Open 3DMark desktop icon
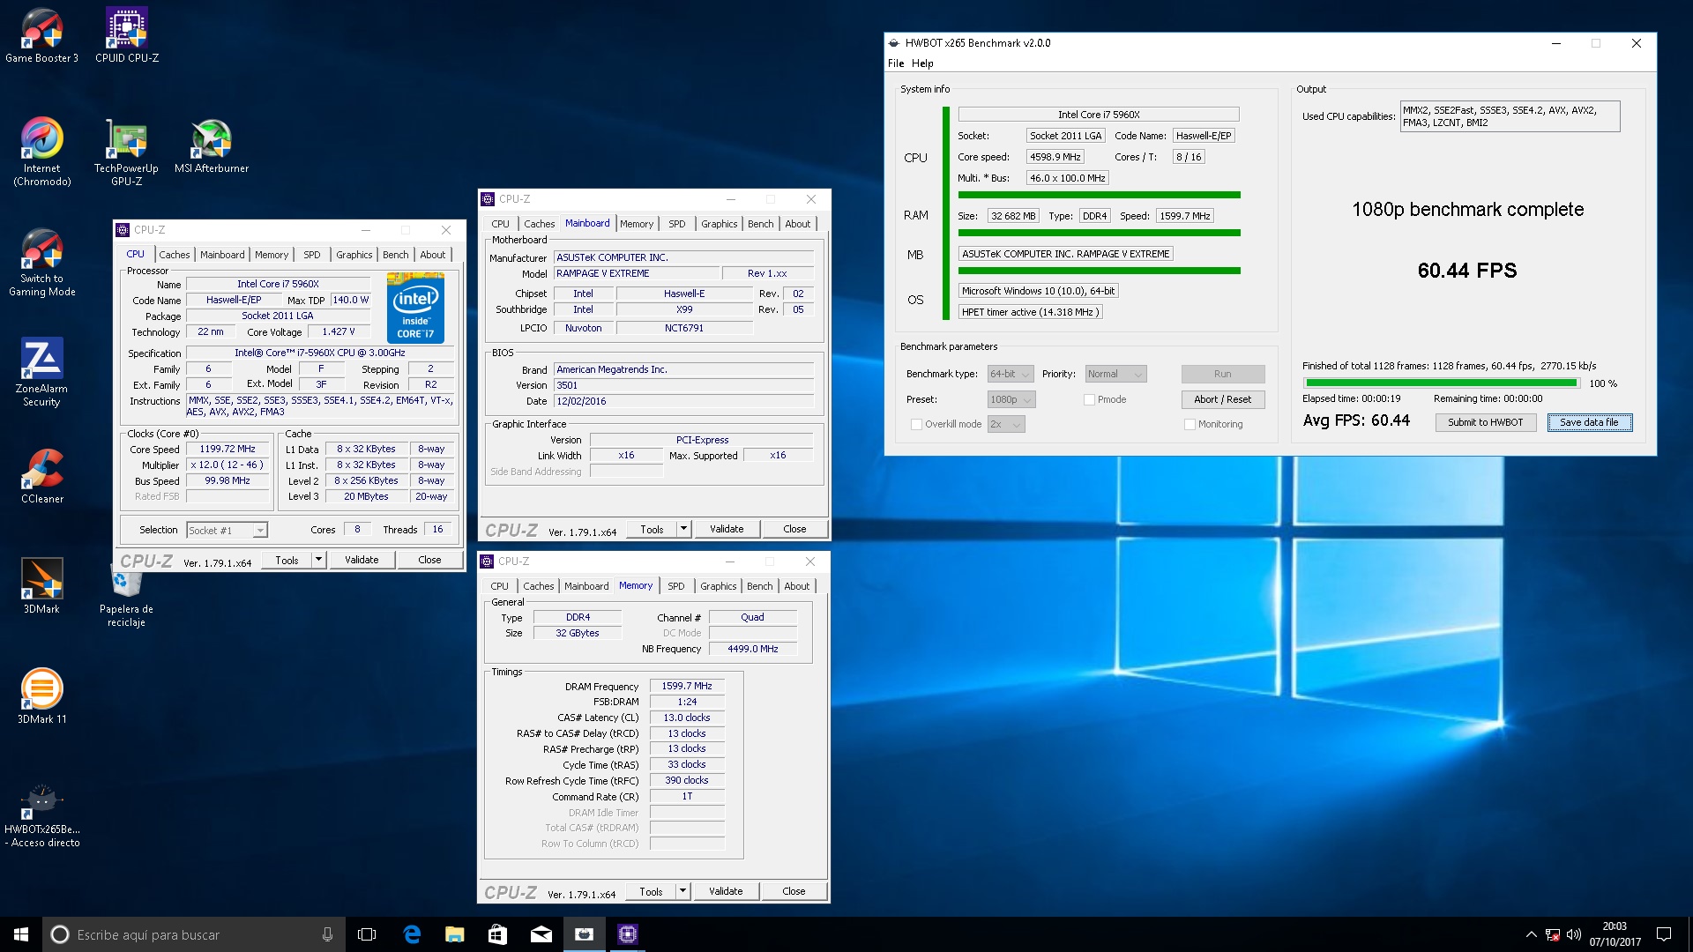 pyautogui.click(x=41, y=586)
